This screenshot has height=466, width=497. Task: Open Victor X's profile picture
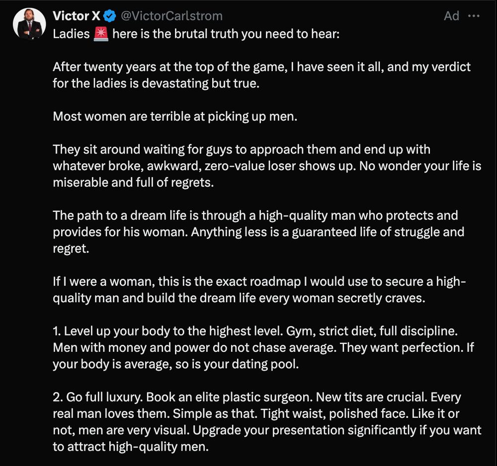point(29,24)
